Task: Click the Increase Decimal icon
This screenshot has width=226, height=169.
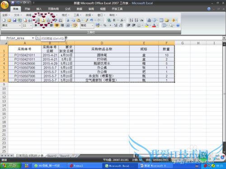Action: coord(116,25)
